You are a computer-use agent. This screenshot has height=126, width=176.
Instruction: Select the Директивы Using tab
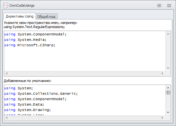coord(20,16)
